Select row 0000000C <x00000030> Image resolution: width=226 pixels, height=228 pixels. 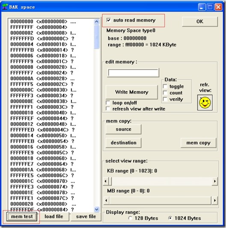[x=51, y=90]
